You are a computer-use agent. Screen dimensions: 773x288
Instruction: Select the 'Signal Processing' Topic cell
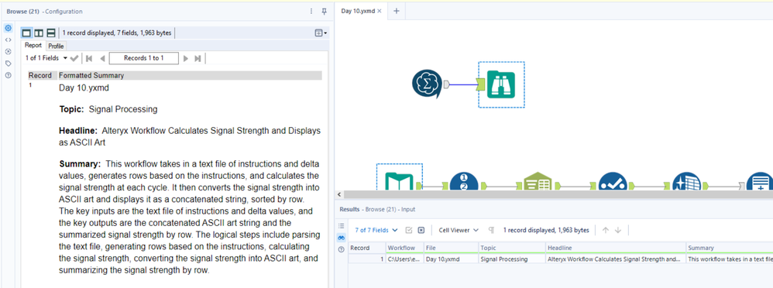512,259
